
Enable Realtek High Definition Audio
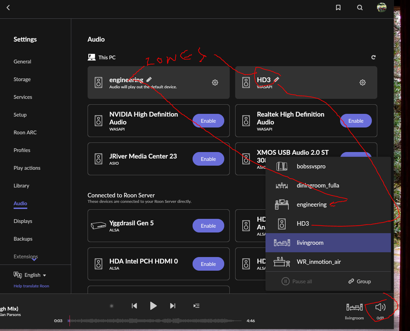[x=356, y=121]
